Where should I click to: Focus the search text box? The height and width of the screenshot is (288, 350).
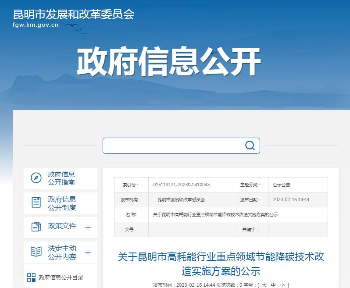coord(173,146)
